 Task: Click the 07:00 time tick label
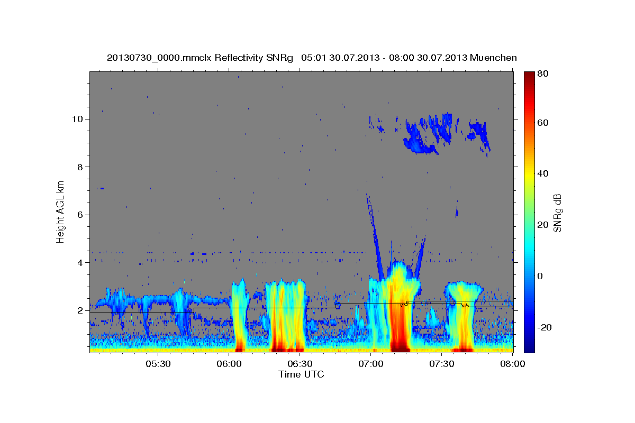[x=371, y=364]
